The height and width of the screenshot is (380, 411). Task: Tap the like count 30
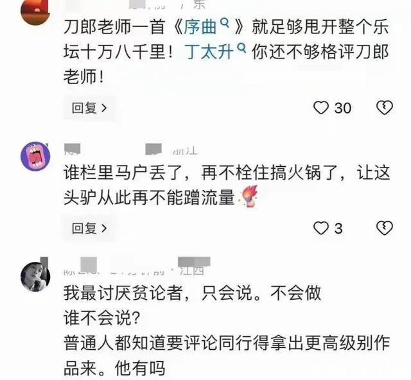(x=342, y=108)
